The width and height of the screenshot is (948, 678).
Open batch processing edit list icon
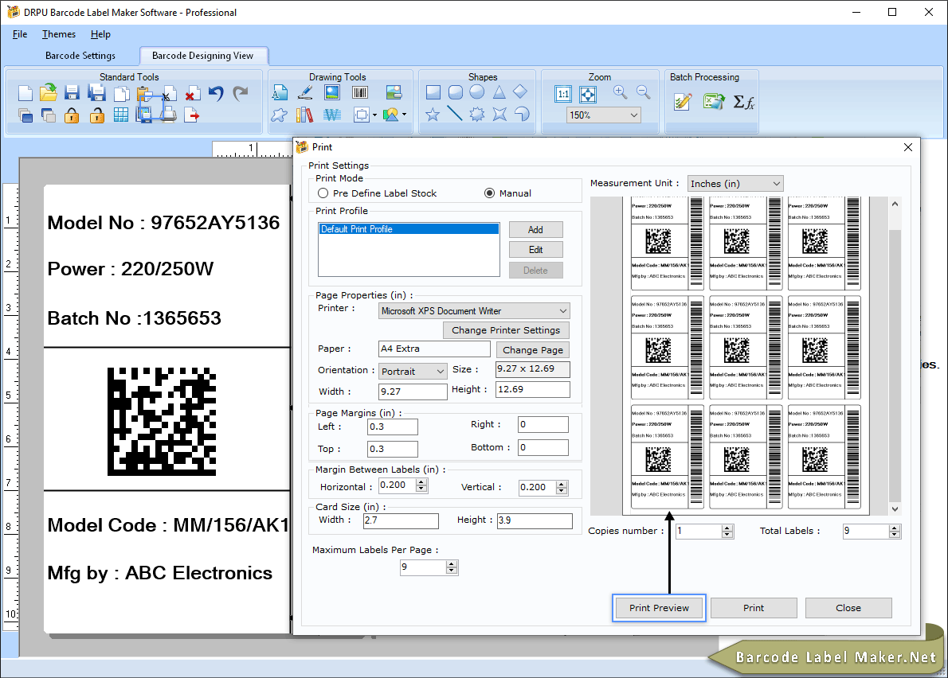(683, 101)
